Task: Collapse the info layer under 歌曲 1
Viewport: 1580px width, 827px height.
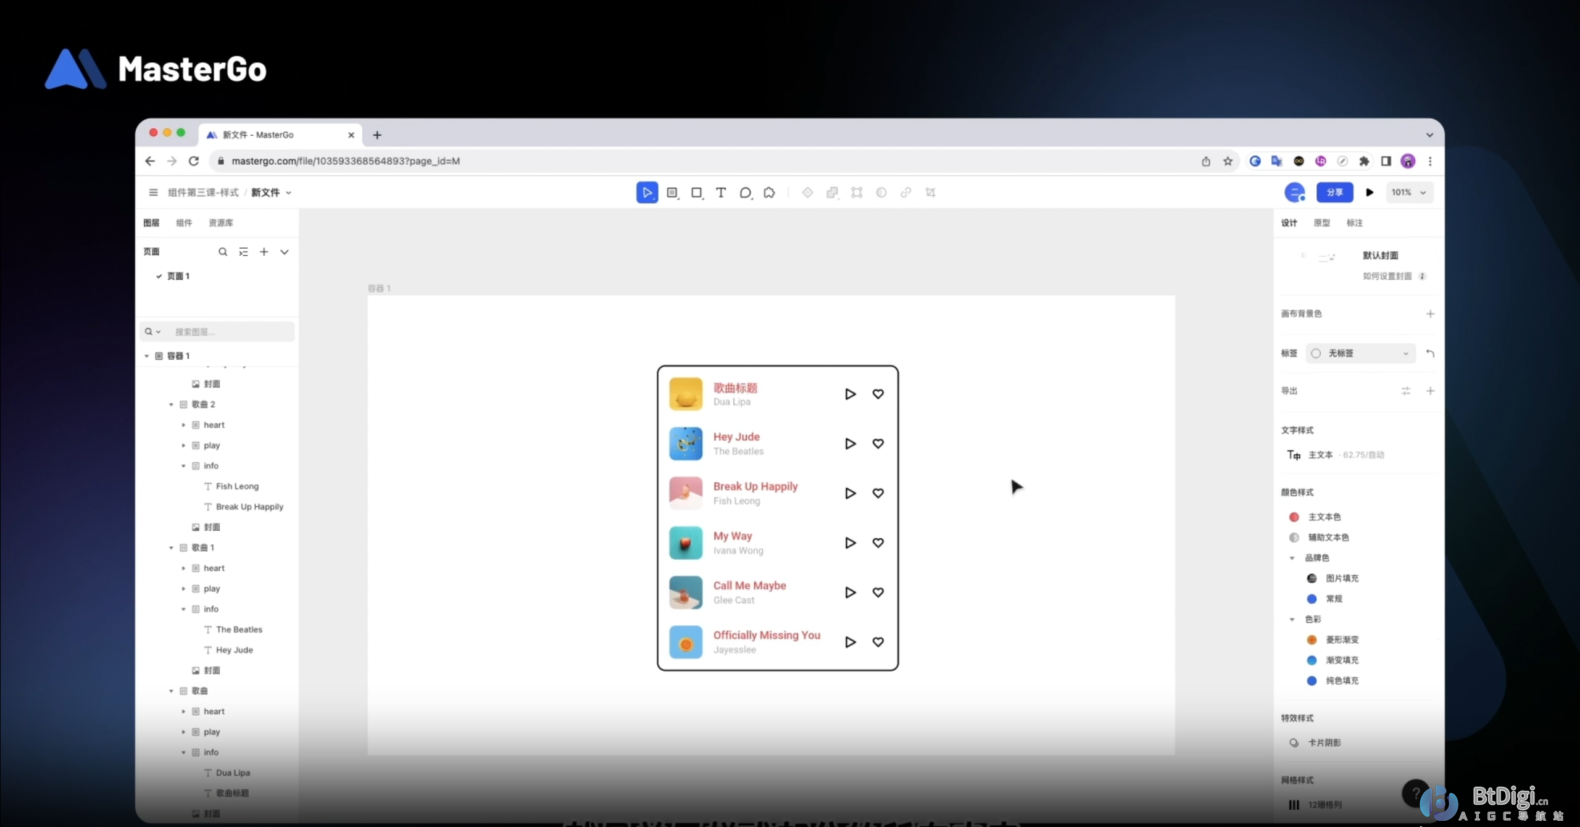Action: 183,609
